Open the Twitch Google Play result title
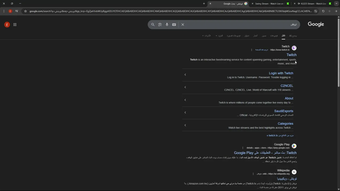340x191 pixels. tap(265, 153)
